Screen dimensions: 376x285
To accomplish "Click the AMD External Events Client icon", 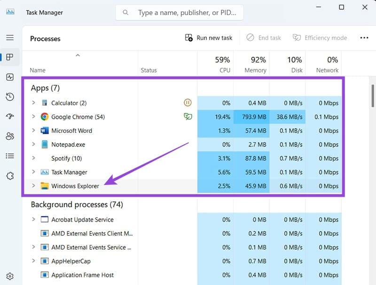I will (x=45, y=233).
